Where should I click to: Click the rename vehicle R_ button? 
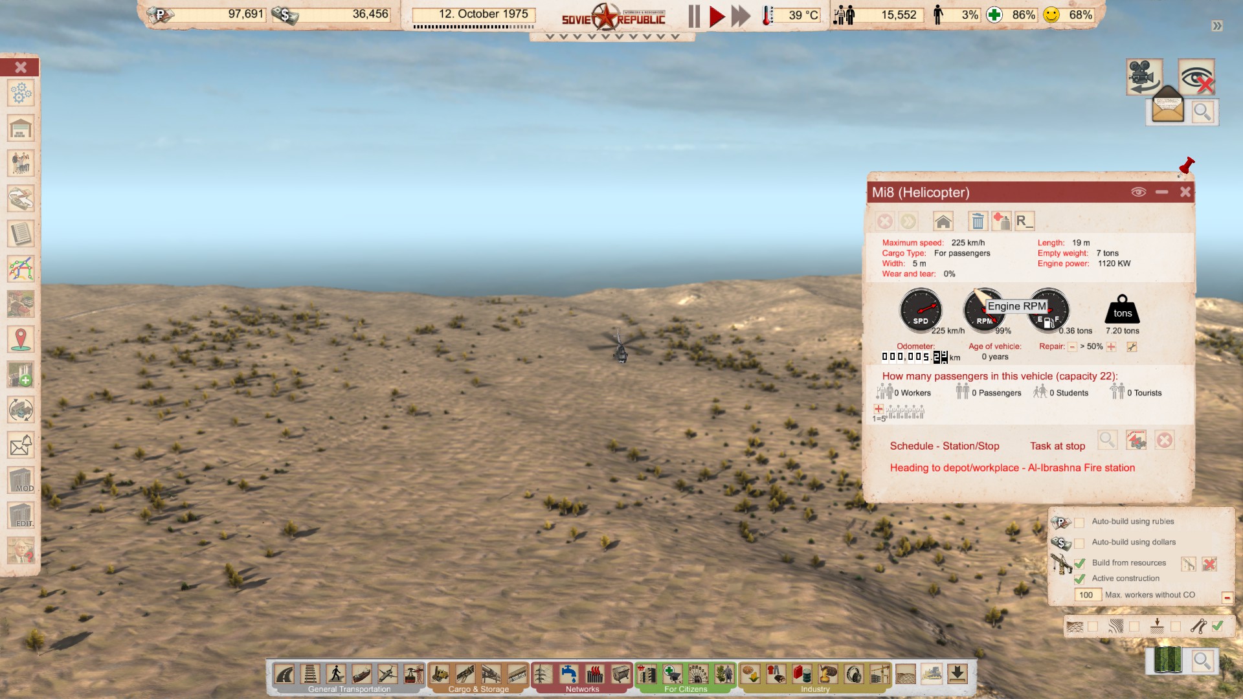(x=1024, y=222)
